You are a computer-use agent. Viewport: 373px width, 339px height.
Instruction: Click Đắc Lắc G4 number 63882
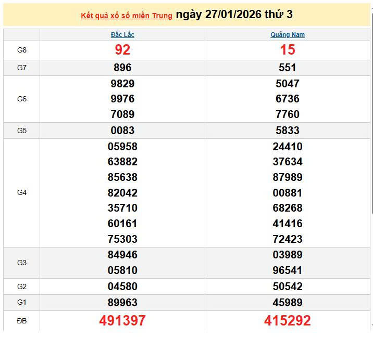122,162
